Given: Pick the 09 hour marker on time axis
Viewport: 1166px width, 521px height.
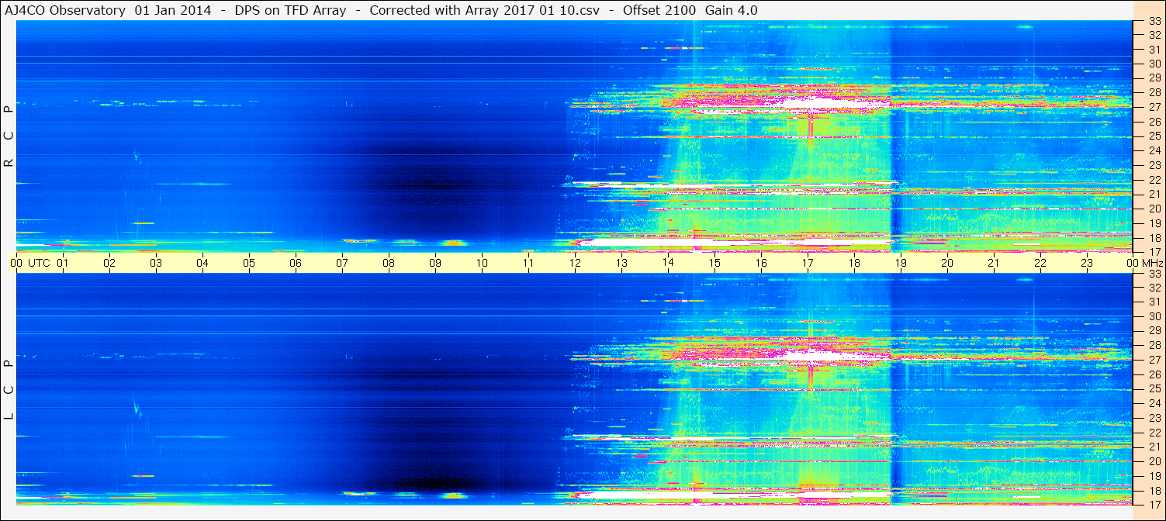Looking at the screenshot, I should coord(435,263).
